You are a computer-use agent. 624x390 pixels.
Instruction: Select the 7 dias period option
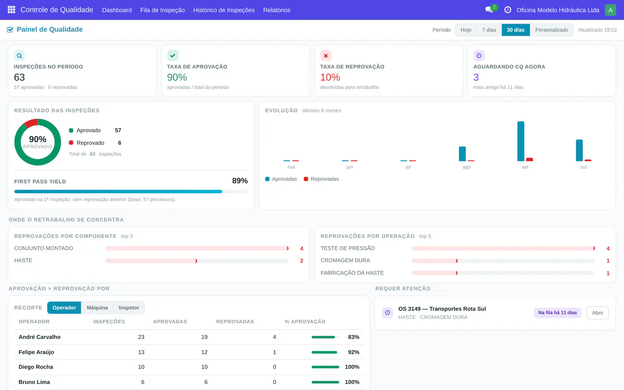click(489, 30)
